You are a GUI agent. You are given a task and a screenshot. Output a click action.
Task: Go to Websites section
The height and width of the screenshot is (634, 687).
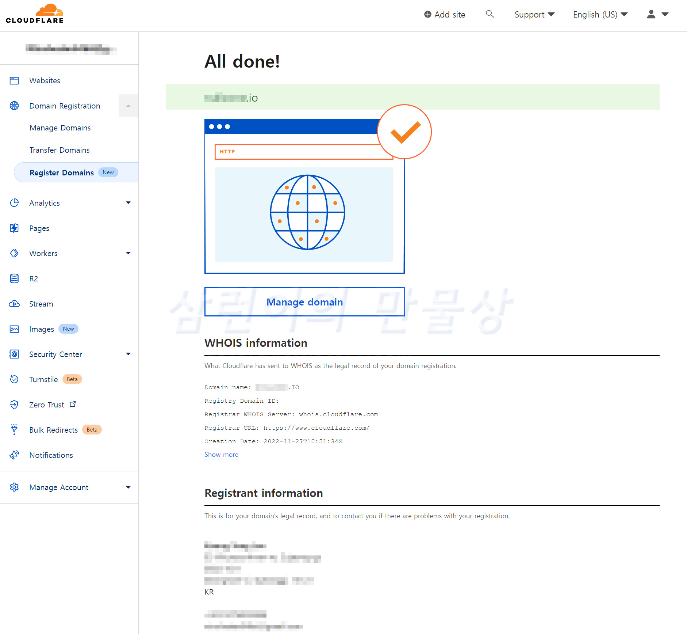pyautogui.click(x=45, y=81)
